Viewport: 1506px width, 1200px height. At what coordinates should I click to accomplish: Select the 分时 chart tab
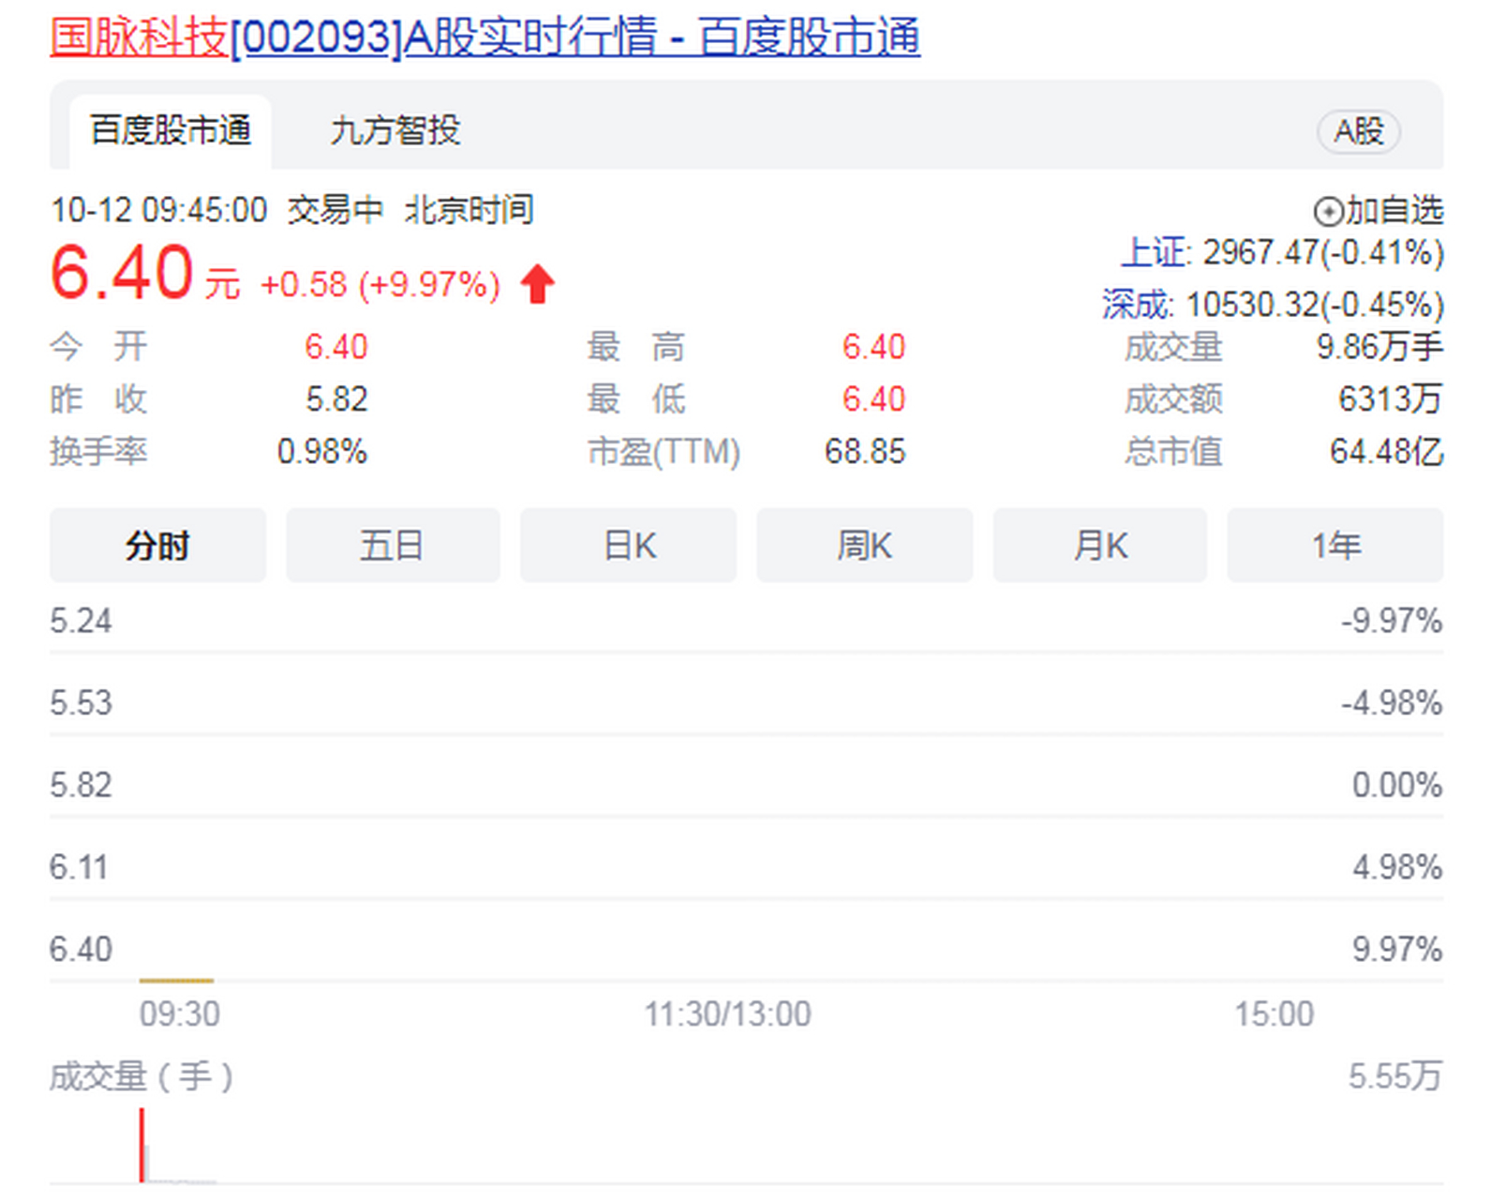pyautogui.click(x=157, y=546)
